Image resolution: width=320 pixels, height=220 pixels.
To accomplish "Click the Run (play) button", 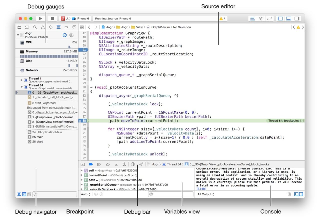I will [40, 19].
